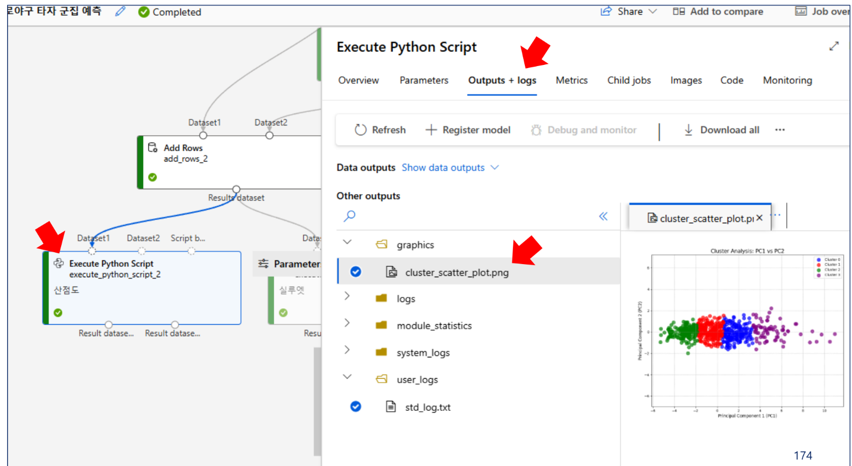Close the cluster_scatter_plot.png preview tab
852x466 pixels.
(x=759, y=218)
